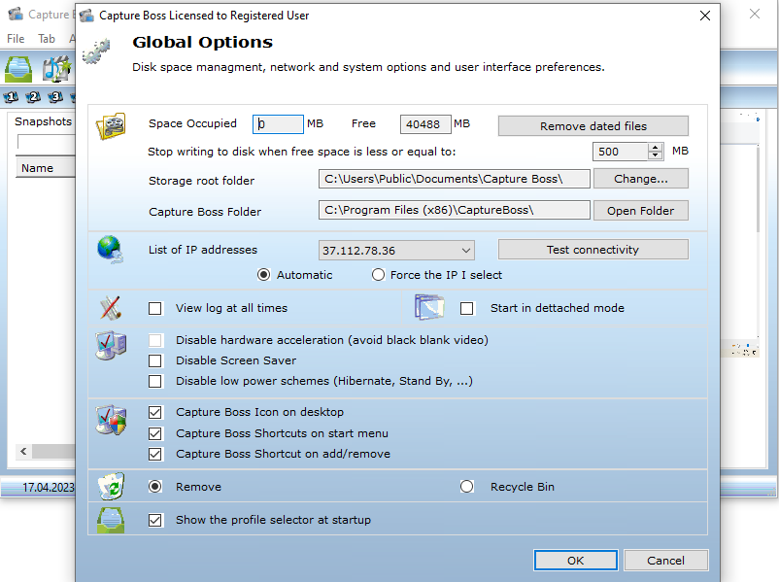Click the Global Options gears icon
Viewport: 779px width, 582px height.
pyautogui.click(x=96, y=51)
